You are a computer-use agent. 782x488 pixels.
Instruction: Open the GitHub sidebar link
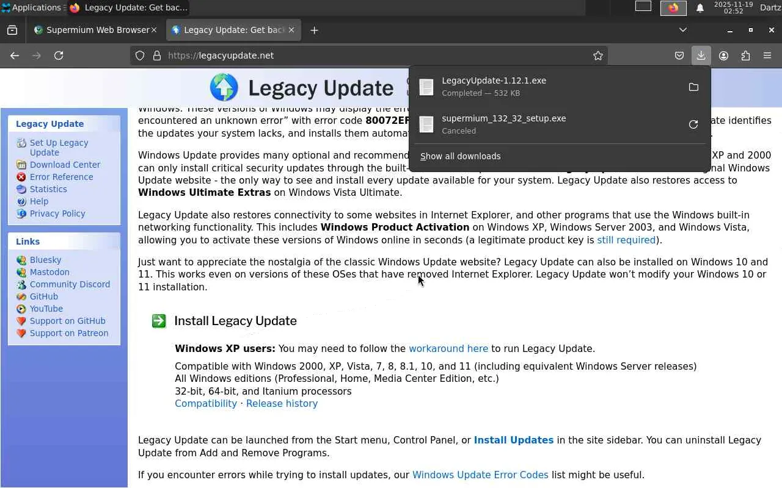pos(44,296)
